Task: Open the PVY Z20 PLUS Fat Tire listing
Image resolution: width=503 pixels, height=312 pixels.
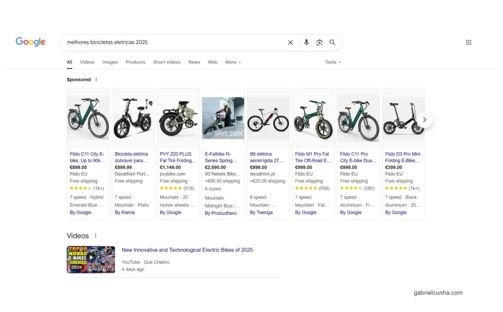Action: click(178, 157)
